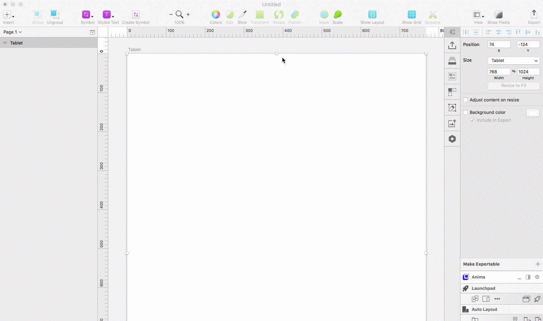Click the plus next to Make Exportable
The height and width of the screenshot is (321, 543).
(538, 264)
